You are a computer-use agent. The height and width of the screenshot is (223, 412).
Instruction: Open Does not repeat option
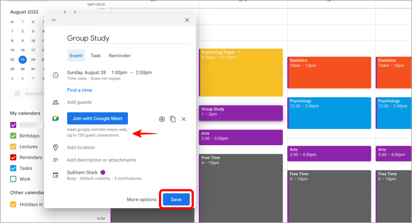tap(105, 79)
